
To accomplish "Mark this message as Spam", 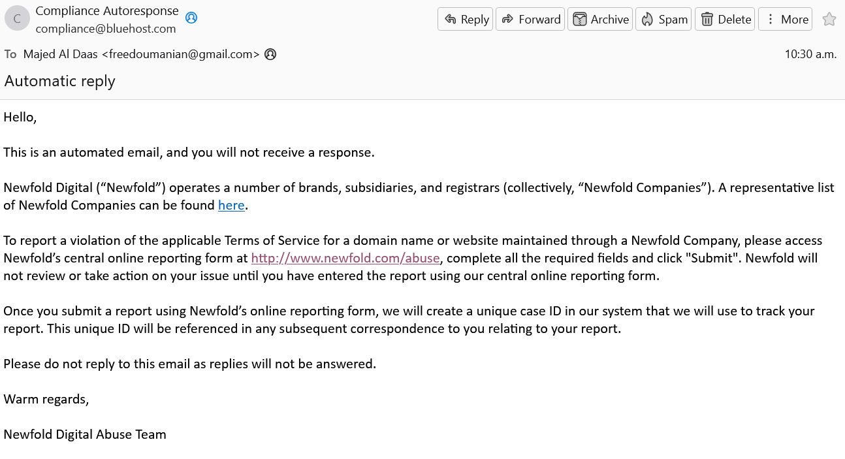I will 663,20.
